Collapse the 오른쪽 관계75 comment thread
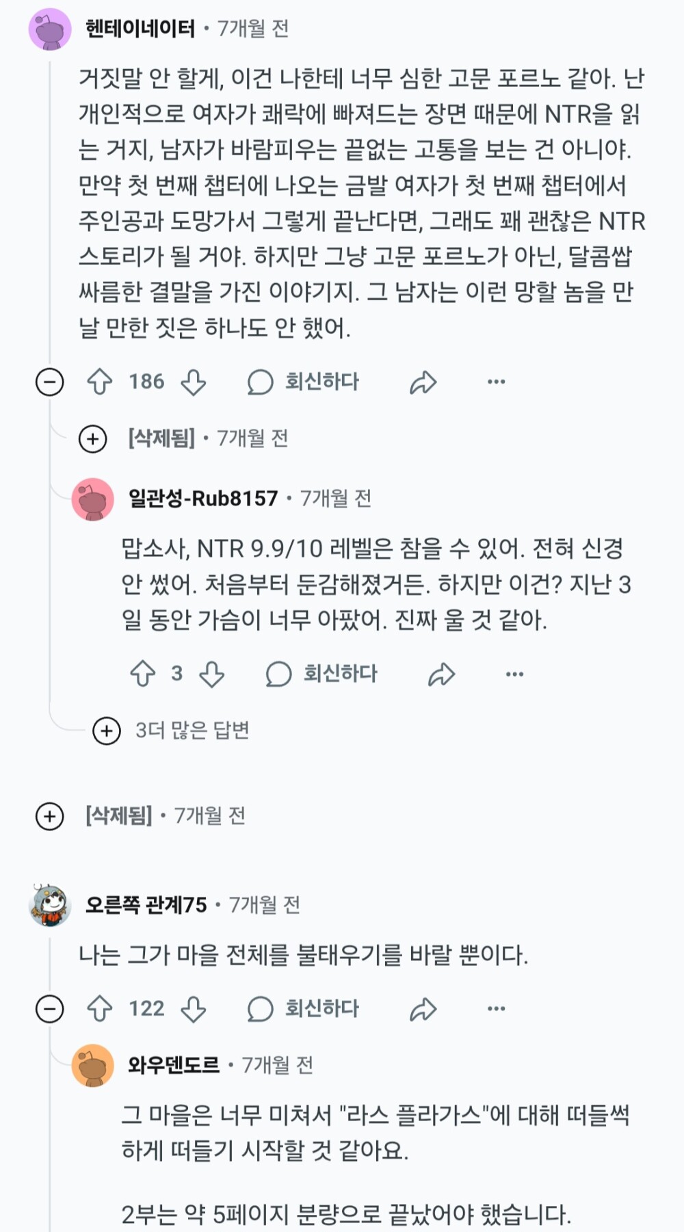 coord(49,1008)
